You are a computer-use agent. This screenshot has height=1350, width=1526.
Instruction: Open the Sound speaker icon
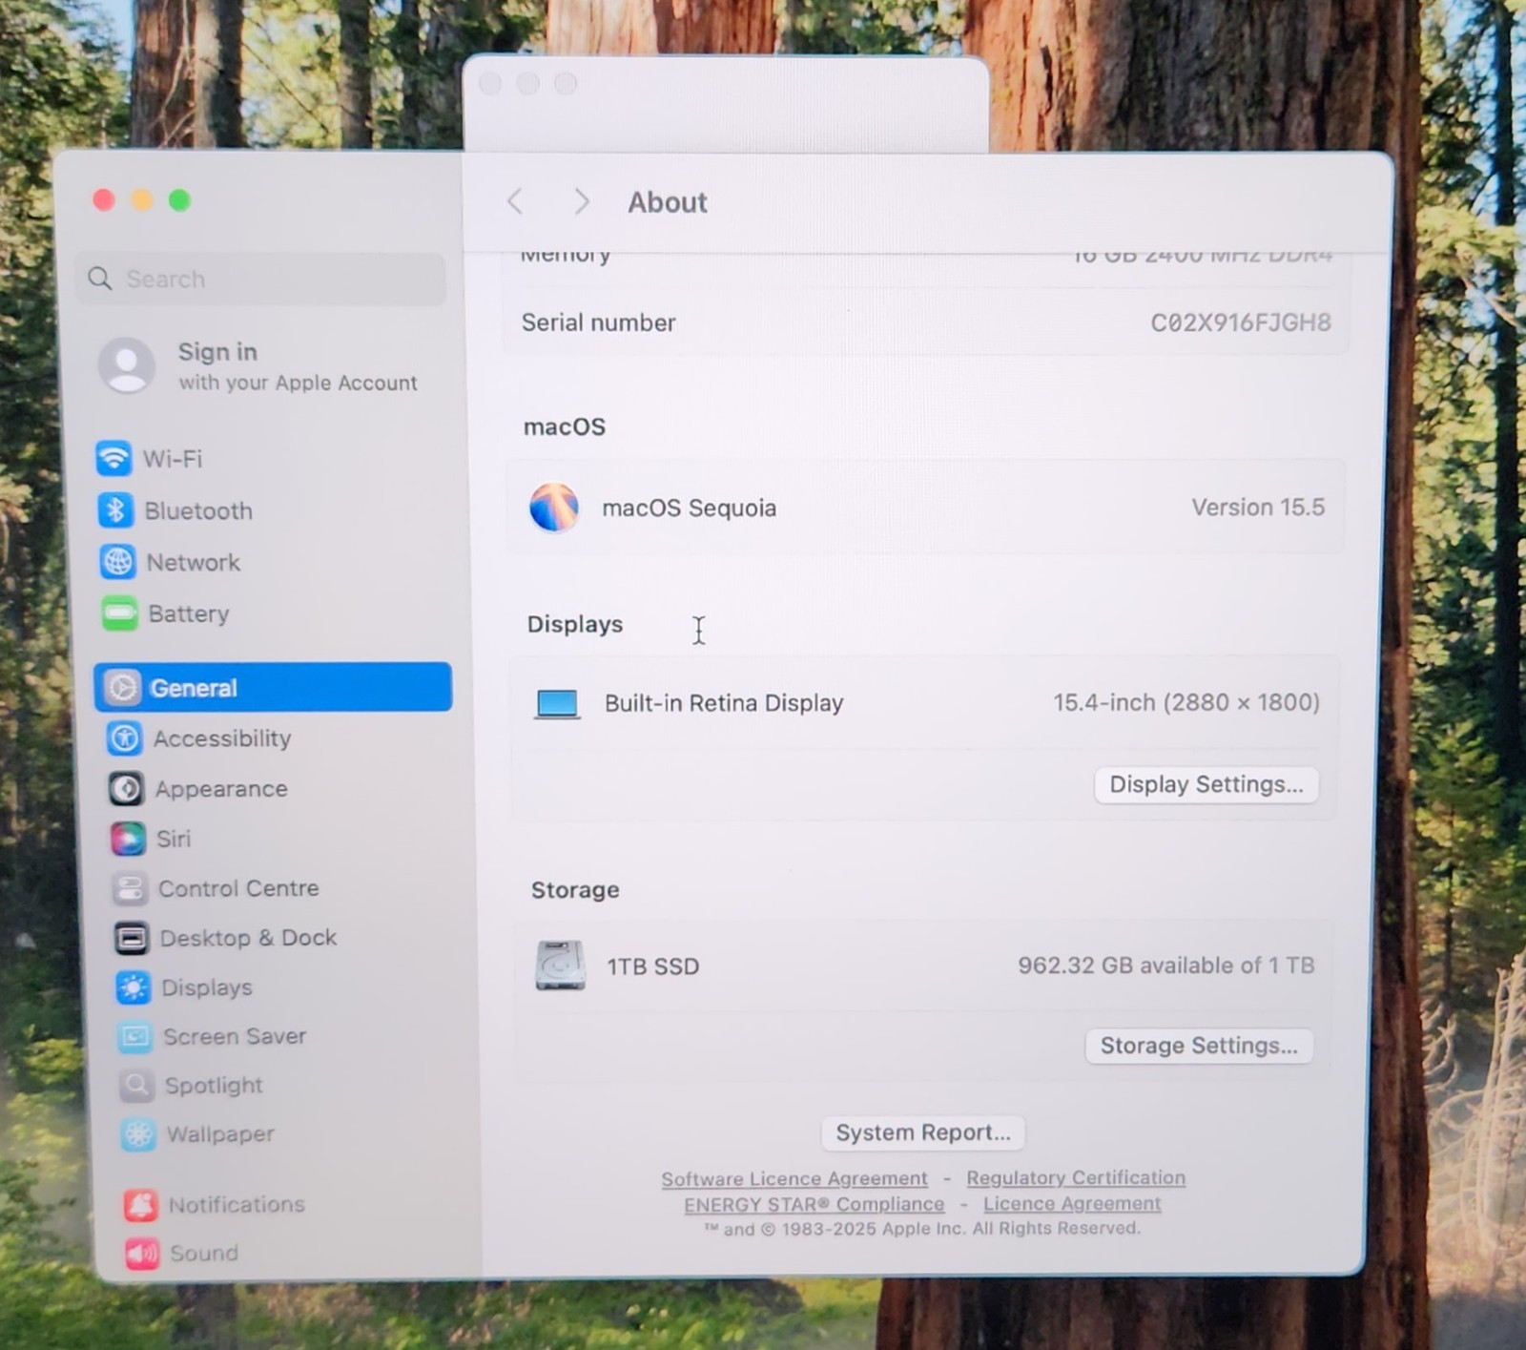142,1253
